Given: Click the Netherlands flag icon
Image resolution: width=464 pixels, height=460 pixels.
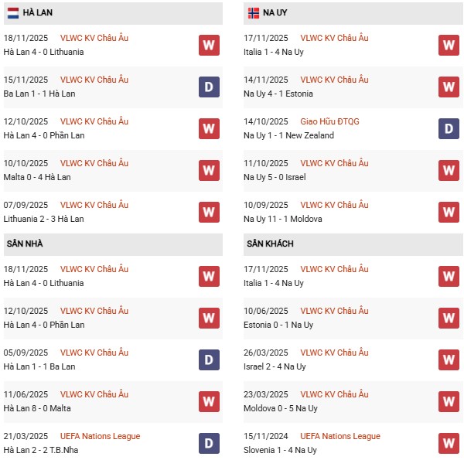Looking at the screenshot, I should point(13,13).
